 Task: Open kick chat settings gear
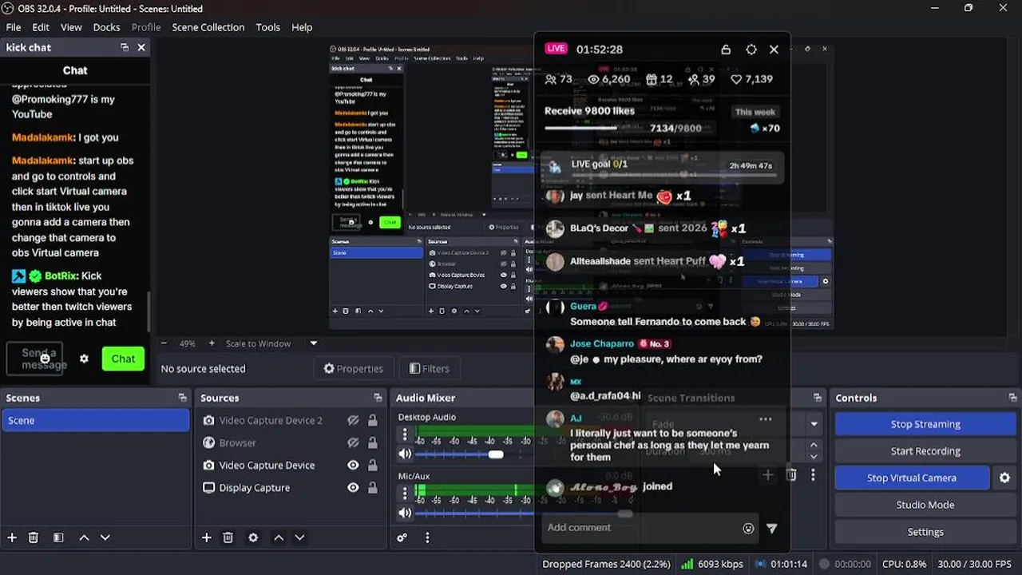tap(84, 359)
